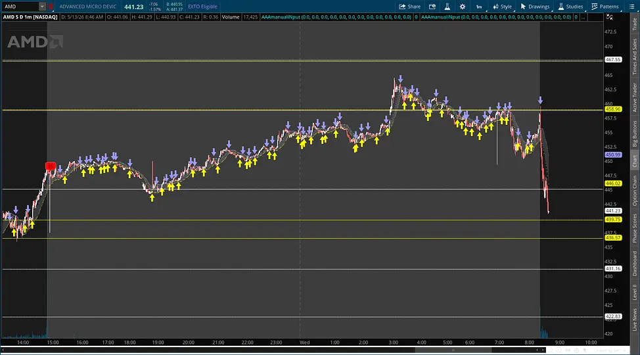This screenshot has height=355, width=640.
Task: Switch to Times And Sales side tab
Action: point(635,57)
